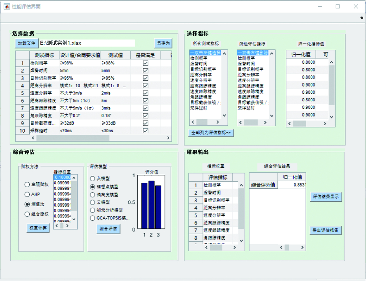Click the 另存为 button
The width and height of the screenshot is (366, 281).
pos(163,43)
